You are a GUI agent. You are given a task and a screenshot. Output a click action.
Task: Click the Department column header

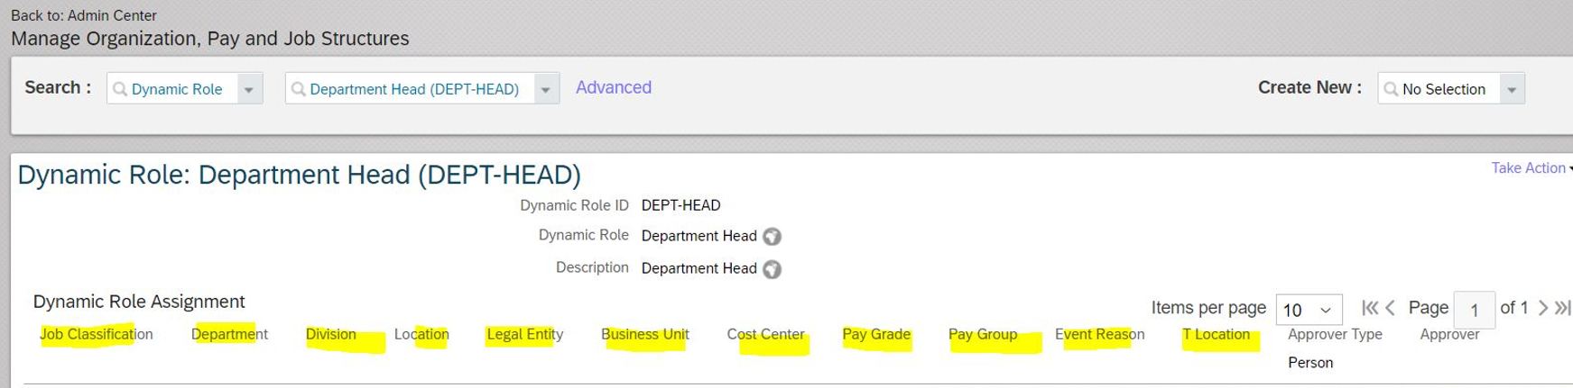[229, 334]
